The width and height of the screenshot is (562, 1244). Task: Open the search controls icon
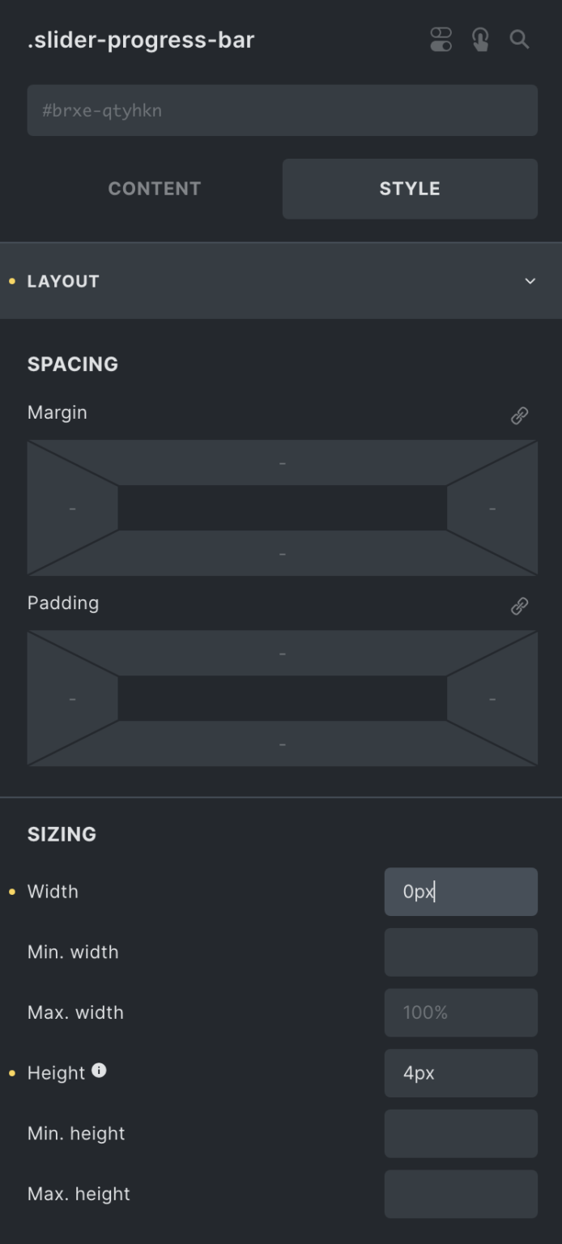click(x=518, y=39)
